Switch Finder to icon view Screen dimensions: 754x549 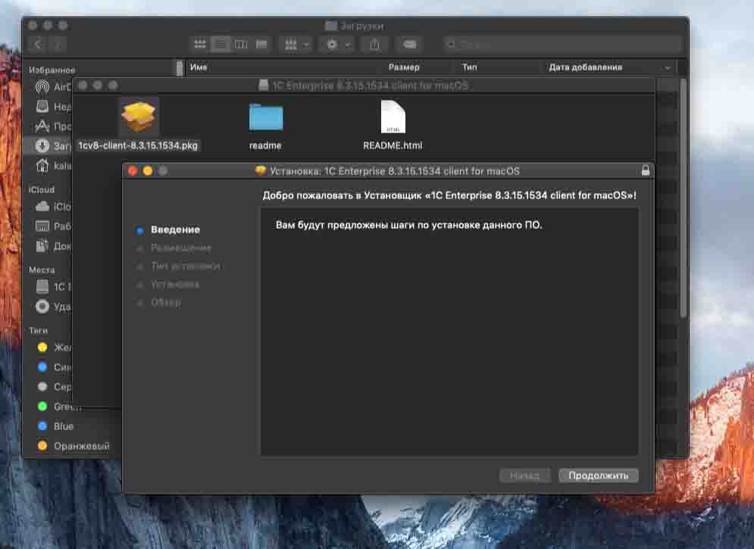coord(199,45)
